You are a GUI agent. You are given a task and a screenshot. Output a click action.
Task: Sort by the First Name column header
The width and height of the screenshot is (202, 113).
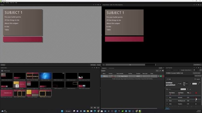tap(172, 93)
